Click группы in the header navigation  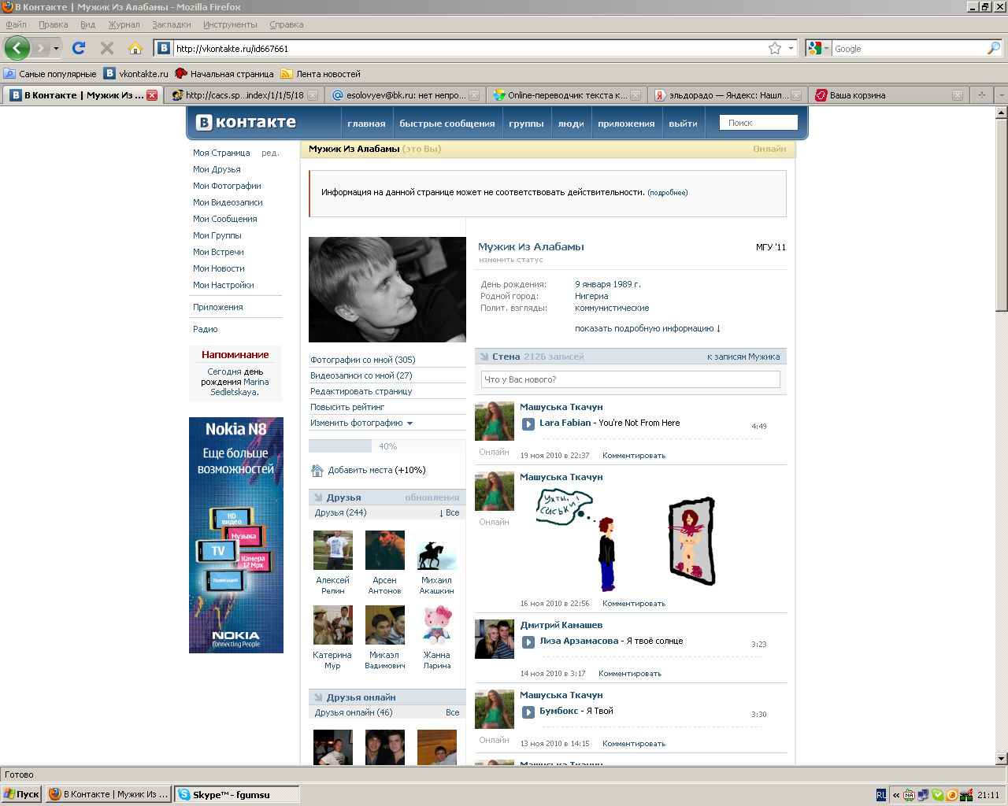pos(526,124)
